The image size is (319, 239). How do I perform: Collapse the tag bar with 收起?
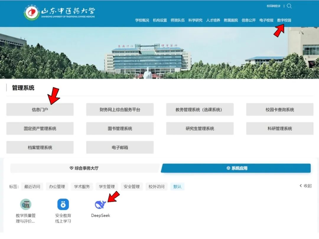(306, 186)
